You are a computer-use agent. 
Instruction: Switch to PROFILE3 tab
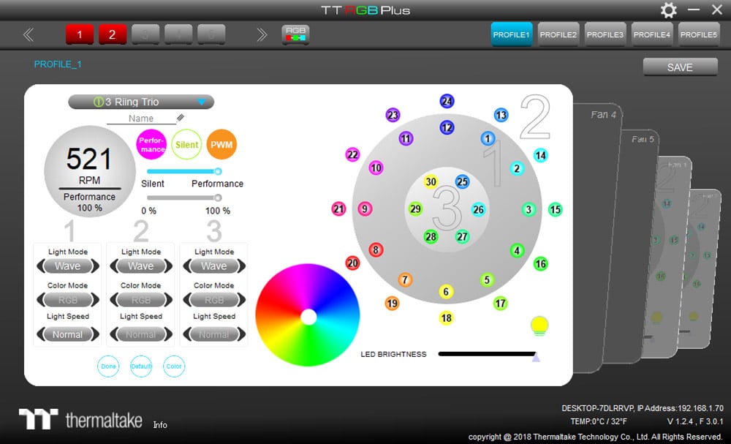(605, 34)
